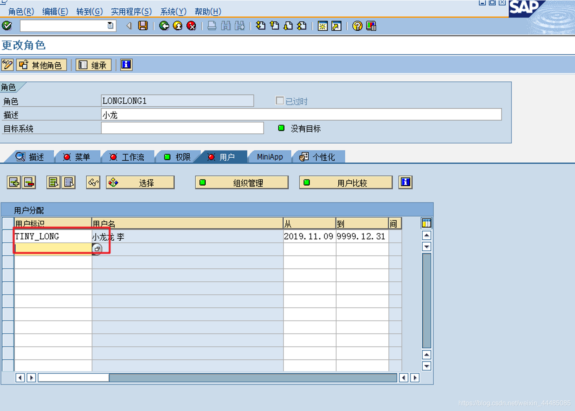Click into the command input field
575x411 pixels.
63,26
